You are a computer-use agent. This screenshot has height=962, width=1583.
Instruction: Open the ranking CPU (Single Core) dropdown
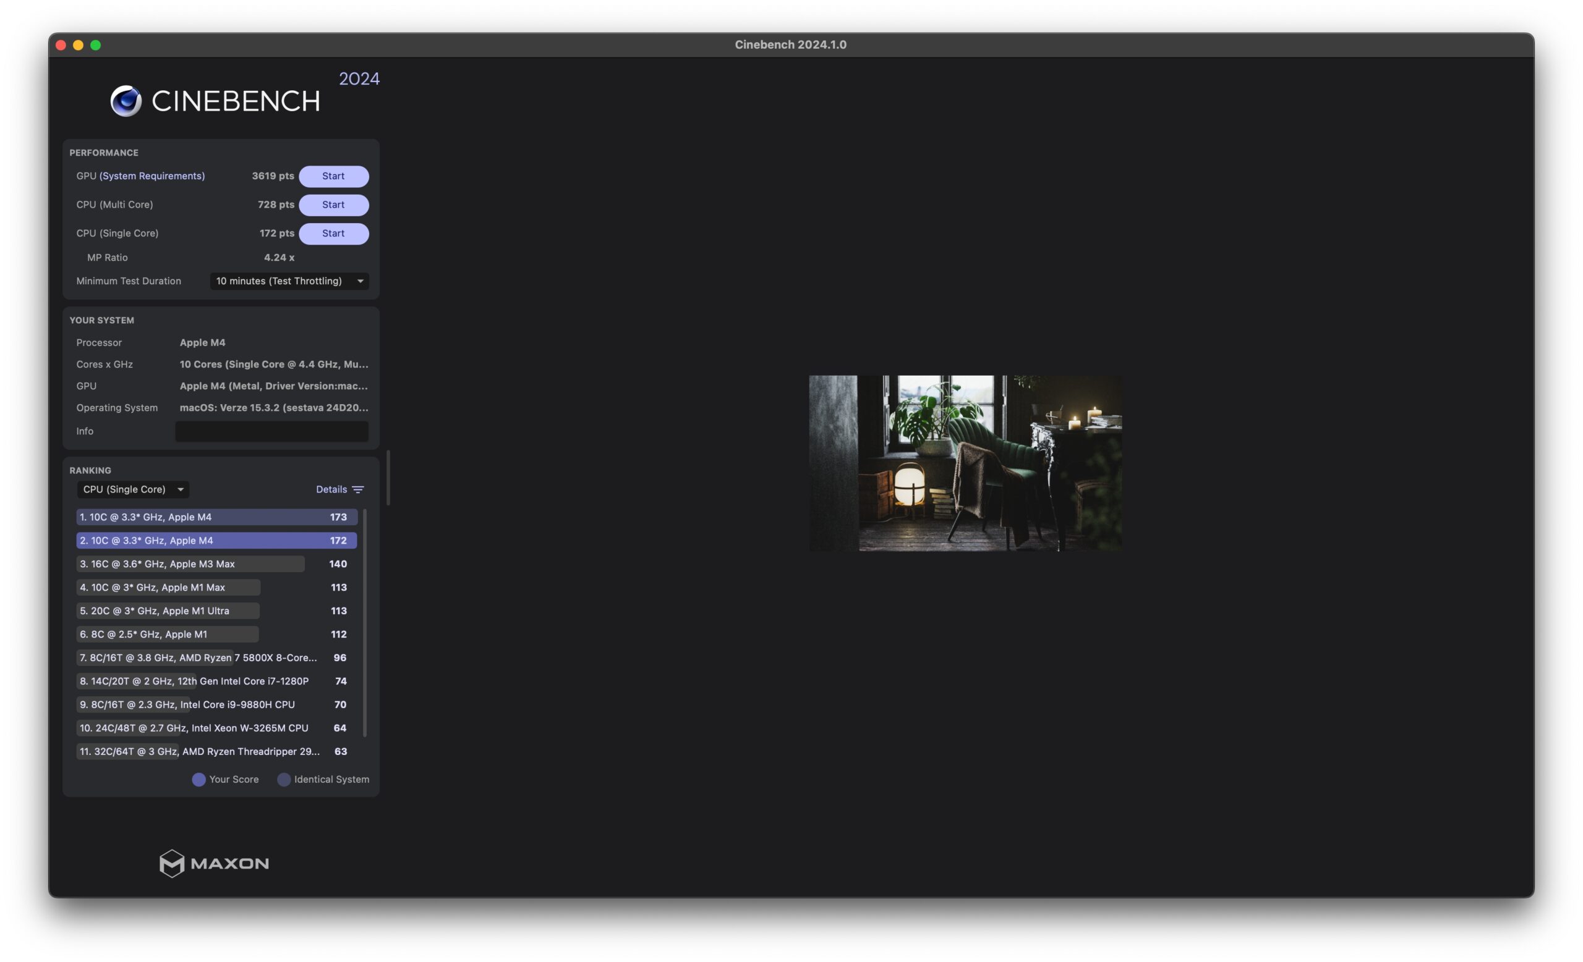pyautogui.click(x=133, y=490)
